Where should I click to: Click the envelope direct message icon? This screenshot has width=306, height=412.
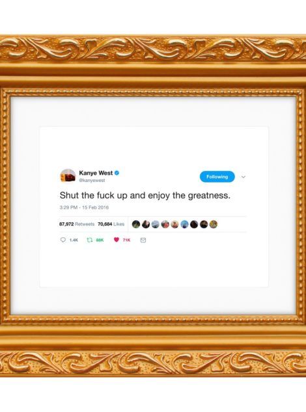coord(143,240)
